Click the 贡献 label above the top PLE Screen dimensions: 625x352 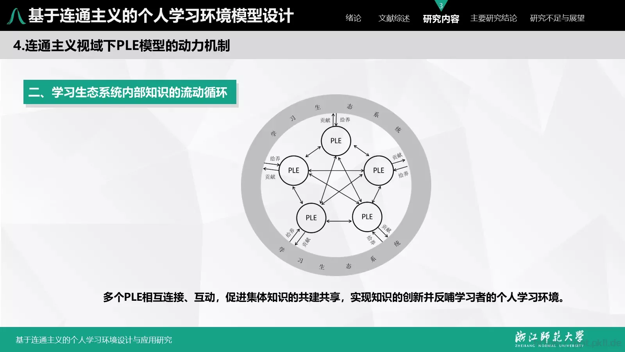tap(325, 120)
